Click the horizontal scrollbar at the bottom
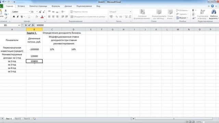 click(174, 119)
